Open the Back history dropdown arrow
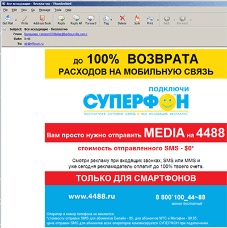Image resolution: width=227 pixels, height=228 pixels. pyautogui.click(x=174, y=20)
